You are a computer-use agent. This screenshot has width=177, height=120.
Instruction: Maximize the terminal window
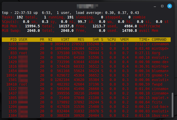162,6
